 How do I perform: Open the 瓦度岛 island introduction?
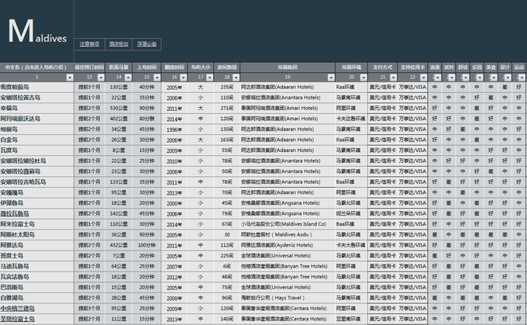tap(9, 150)
